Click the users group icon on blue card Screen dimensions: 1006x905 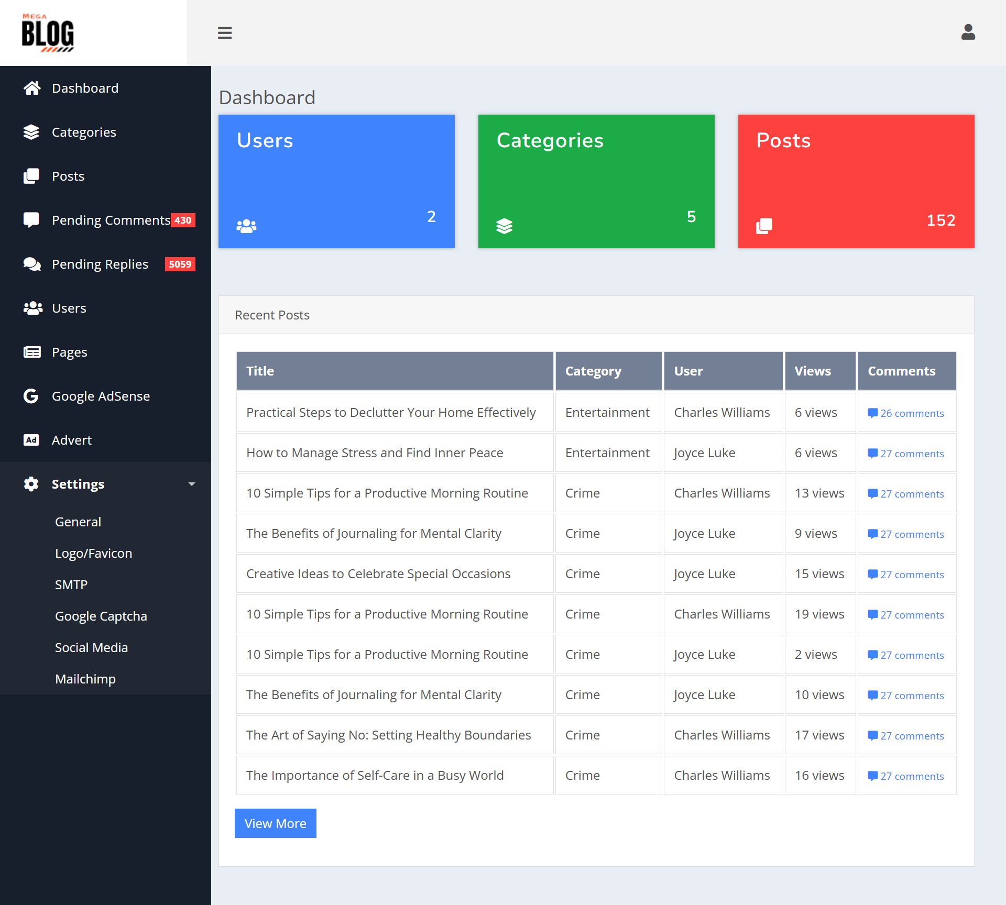[x=246, y=226]
